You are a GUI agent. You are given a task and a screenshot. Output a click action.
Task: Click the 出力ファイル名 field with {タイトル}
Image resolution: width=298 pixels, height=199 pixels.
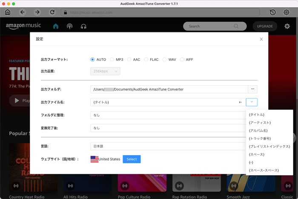pyautogui.click(x=168, y=102)
